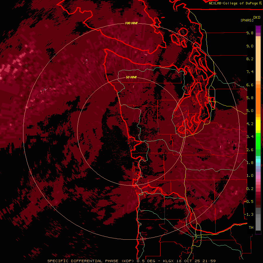
Task: Click the -1.3 scale value
Action: coord(249,214)
